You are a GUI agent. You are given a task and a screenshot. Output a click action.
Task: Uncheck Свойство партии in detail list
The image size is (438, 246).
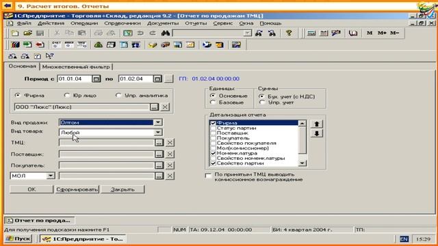pos(213,163)
